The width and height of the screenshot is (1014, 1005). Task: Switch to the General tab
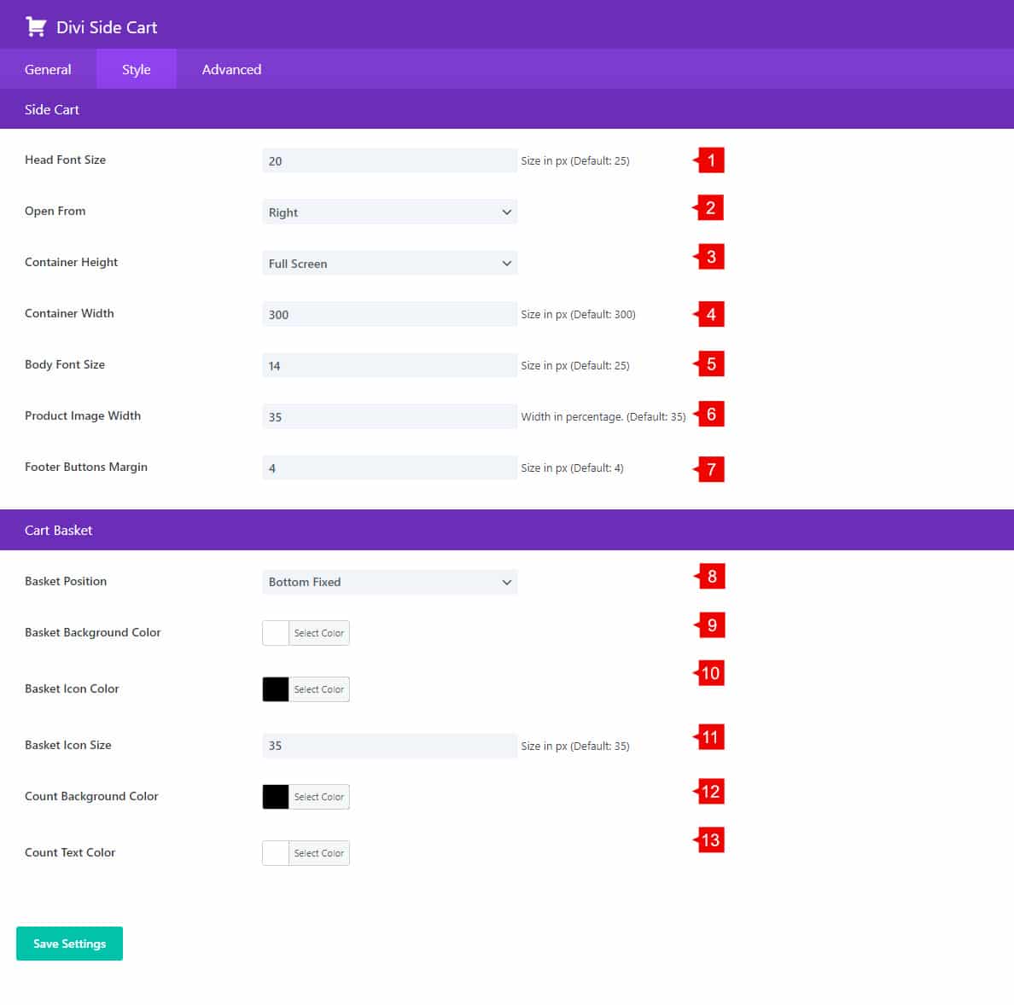[48, 69]
